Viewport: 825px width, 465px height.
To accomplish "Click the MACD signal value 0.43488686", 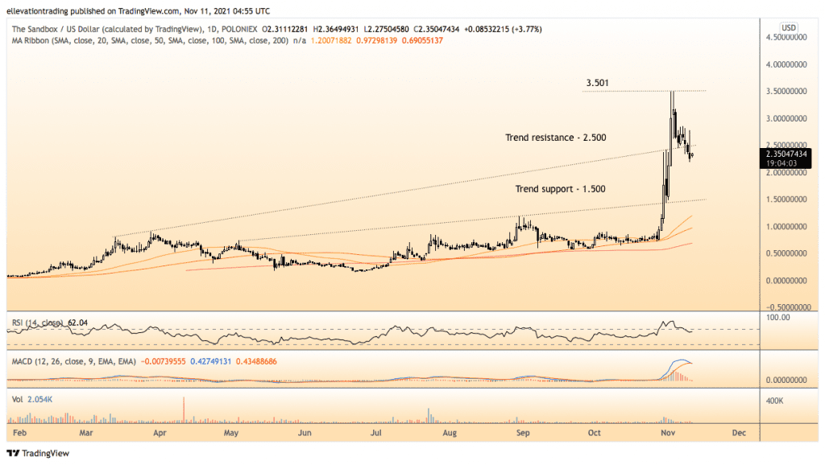I will coord(256,361).
